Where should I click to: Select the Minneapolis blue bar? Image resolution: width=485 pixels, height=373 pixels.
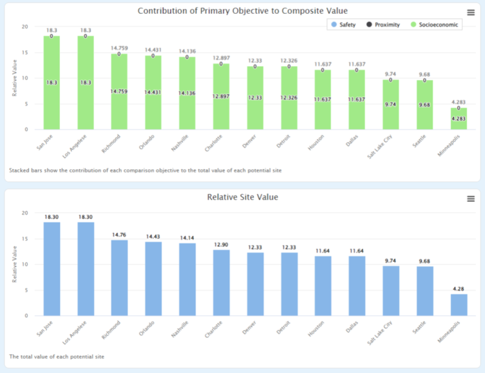point(459,305)
